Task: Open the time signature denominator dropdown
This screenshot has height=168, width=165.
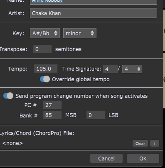Action: click(x=132, y=69)
